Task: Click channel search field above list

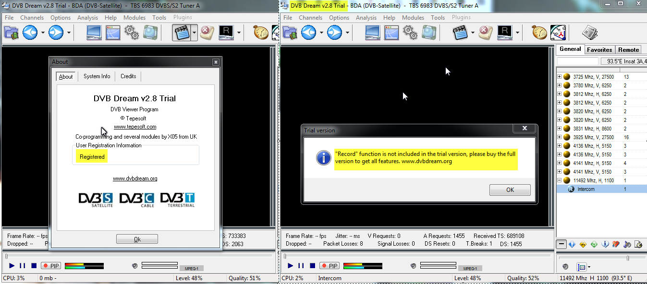Action: click(x=578, y=61)
